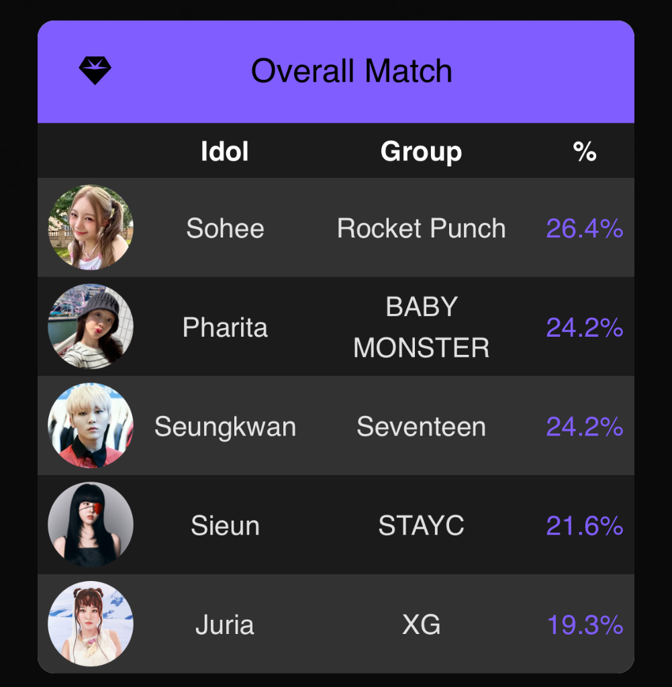Image resolution: width=672 pixels, height=687 pixels.
Task: Click the Overall Match title
Action: tap(352, 71)
